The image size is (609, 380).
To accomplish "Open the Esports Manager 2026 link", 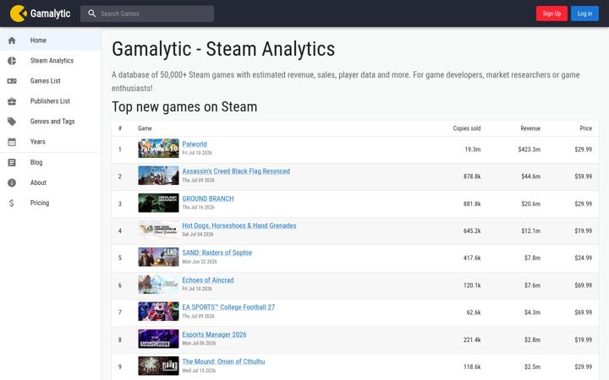I will tap(214, 334).
